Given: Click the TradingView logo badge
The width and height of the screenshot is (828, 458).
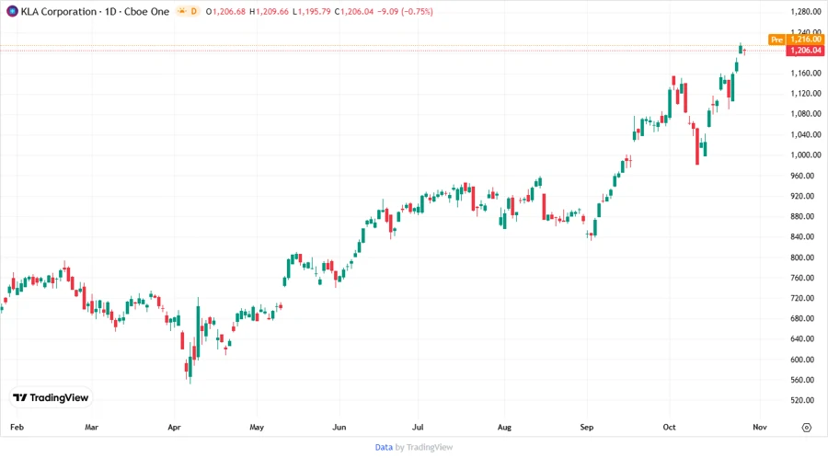Looking at the screenshot, I should pos(51,398).
